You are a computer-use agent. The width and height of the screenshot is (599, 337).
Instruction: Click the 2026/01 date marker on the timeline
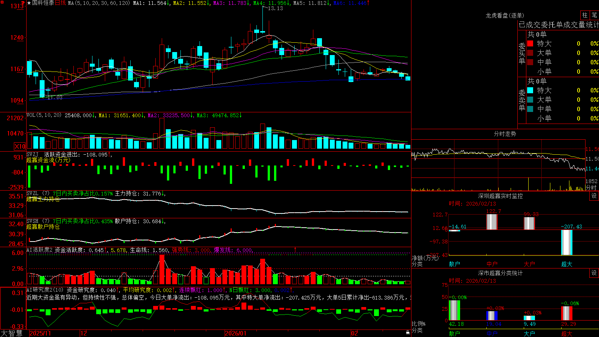point(236,333)
